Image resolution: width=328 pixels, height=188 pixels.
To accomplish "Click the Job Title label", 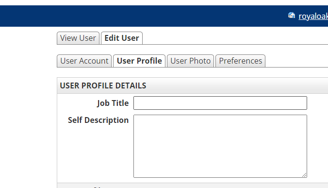I will (113, 103).
